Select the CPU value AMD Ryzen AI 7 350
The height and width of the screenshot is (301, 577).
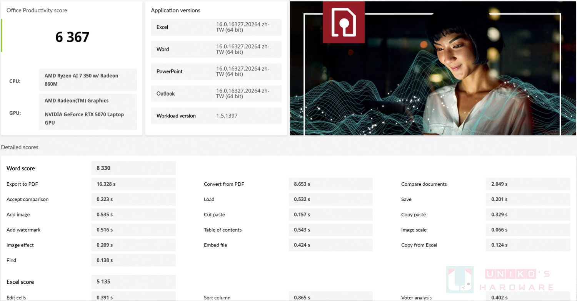88,80
